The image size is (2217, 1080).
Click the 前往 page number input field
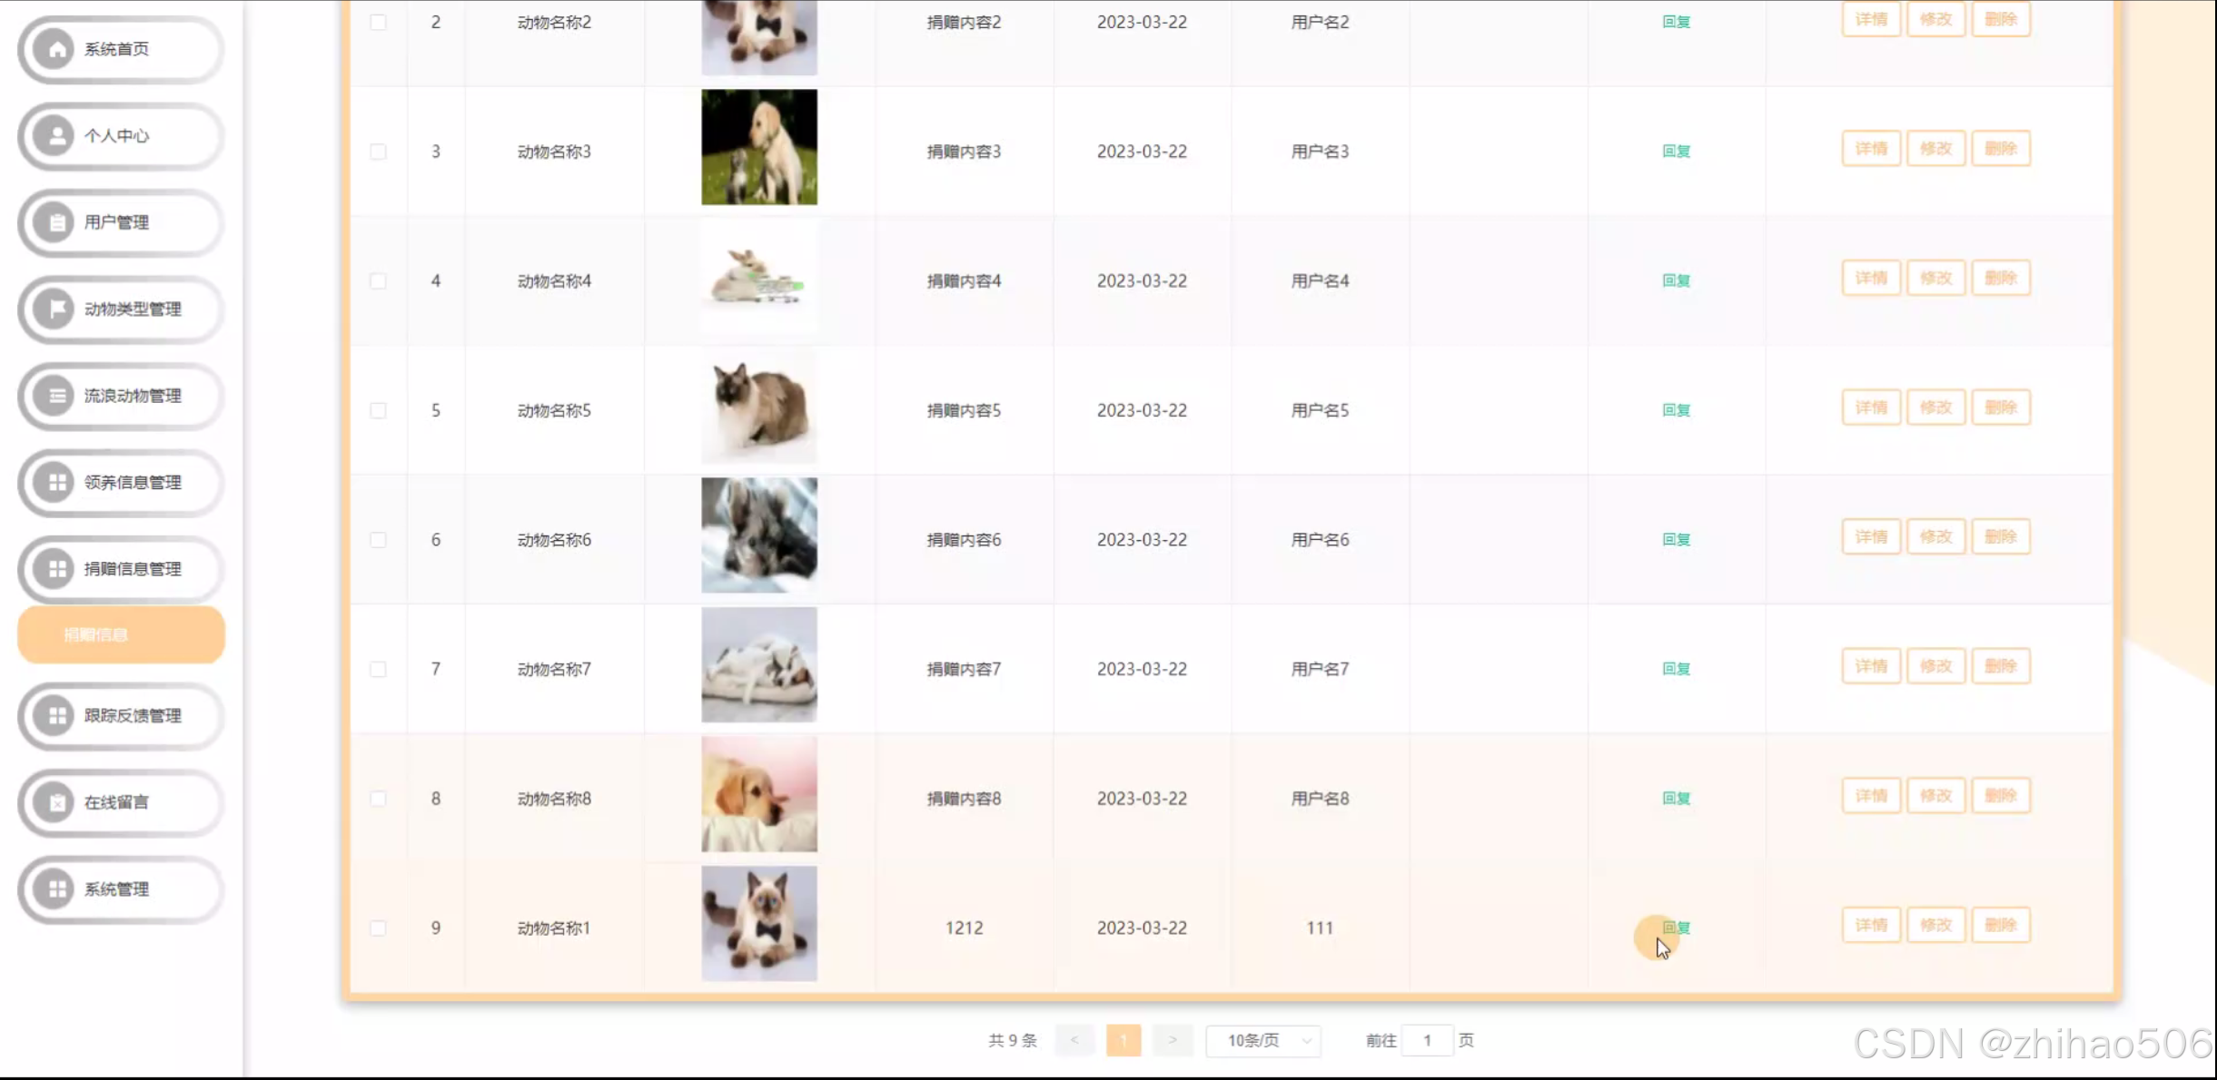(1427, 1041)
